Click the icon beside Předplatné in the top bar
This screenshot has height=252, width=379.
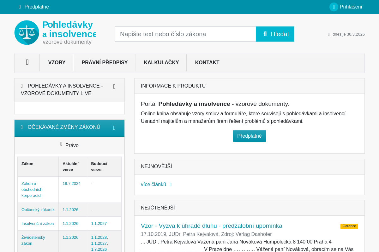coord(19,7)
